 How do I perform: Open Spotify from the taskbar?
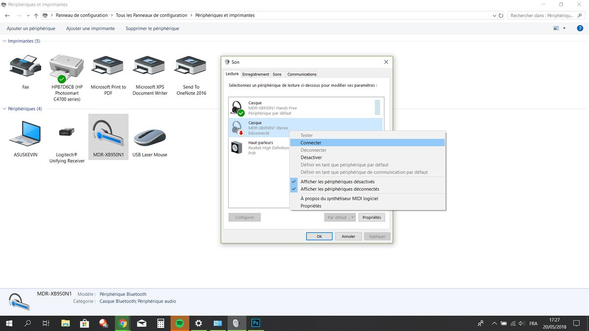point(180,323)
